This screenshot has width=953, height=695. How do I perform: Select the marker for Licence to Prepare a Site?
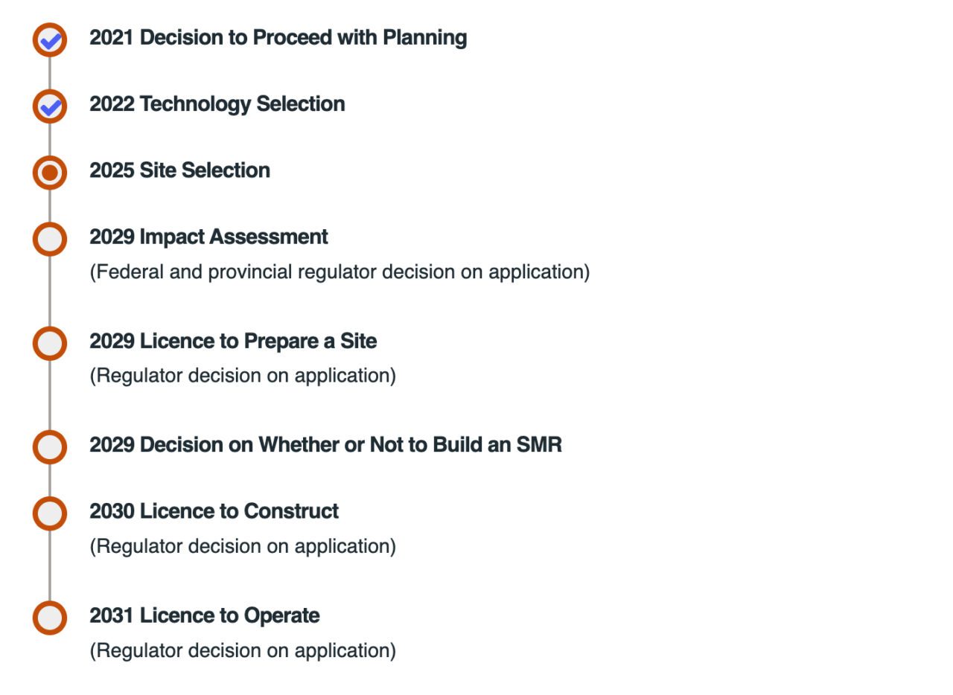tap(50, 343)
